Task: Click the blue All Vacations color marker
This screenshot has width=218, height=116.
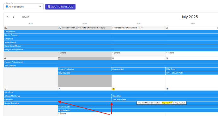Action: [x=7, y=7]
